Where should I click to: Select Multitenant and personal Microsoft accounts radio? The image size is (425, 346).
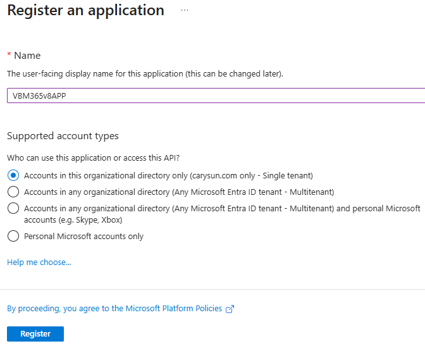(13, 208)
